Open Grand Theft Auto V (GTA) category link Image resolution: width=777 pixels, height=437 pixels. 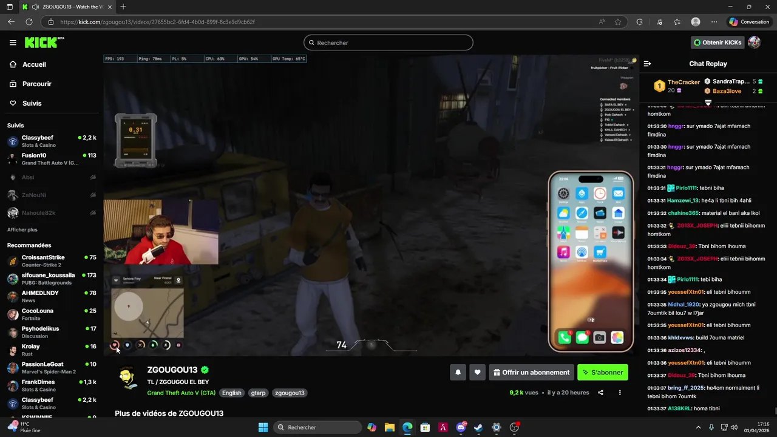[x=181, y=393]
